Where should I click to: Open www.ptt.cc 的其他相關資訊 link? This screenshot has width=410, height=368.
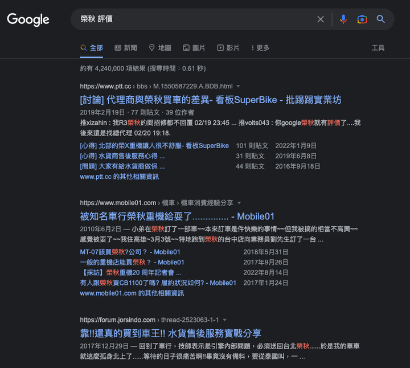click(119, 177)
